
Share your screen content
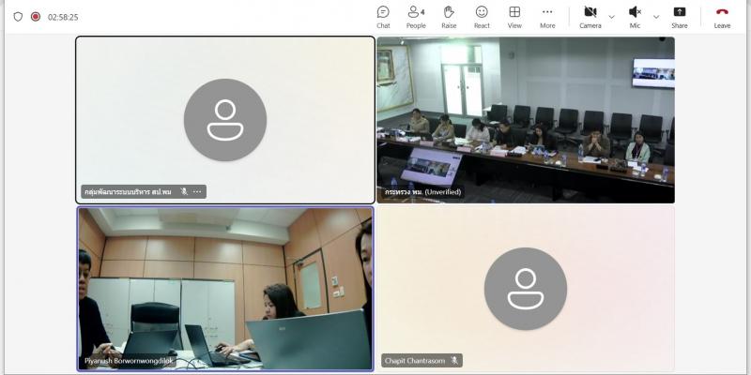click(x=679, y=17)
